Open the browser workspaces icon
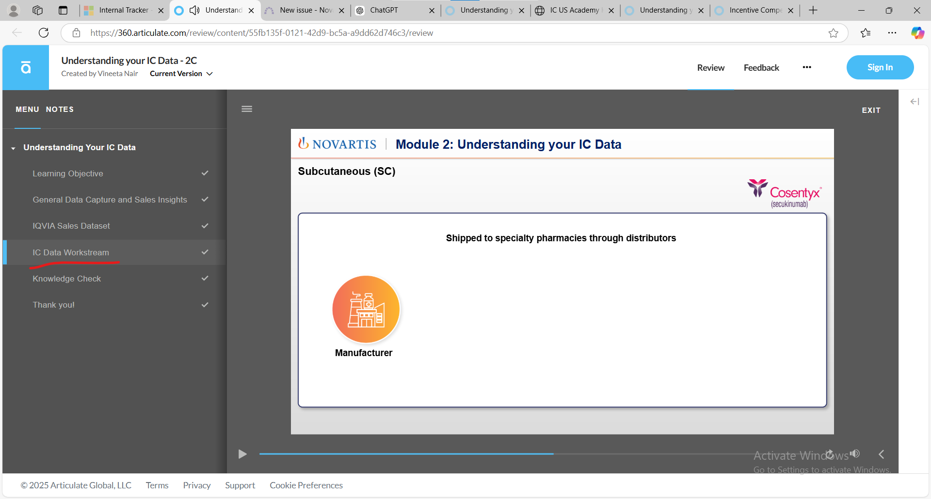This screenshot has height=499, width=931. click(x=38, y=10)
